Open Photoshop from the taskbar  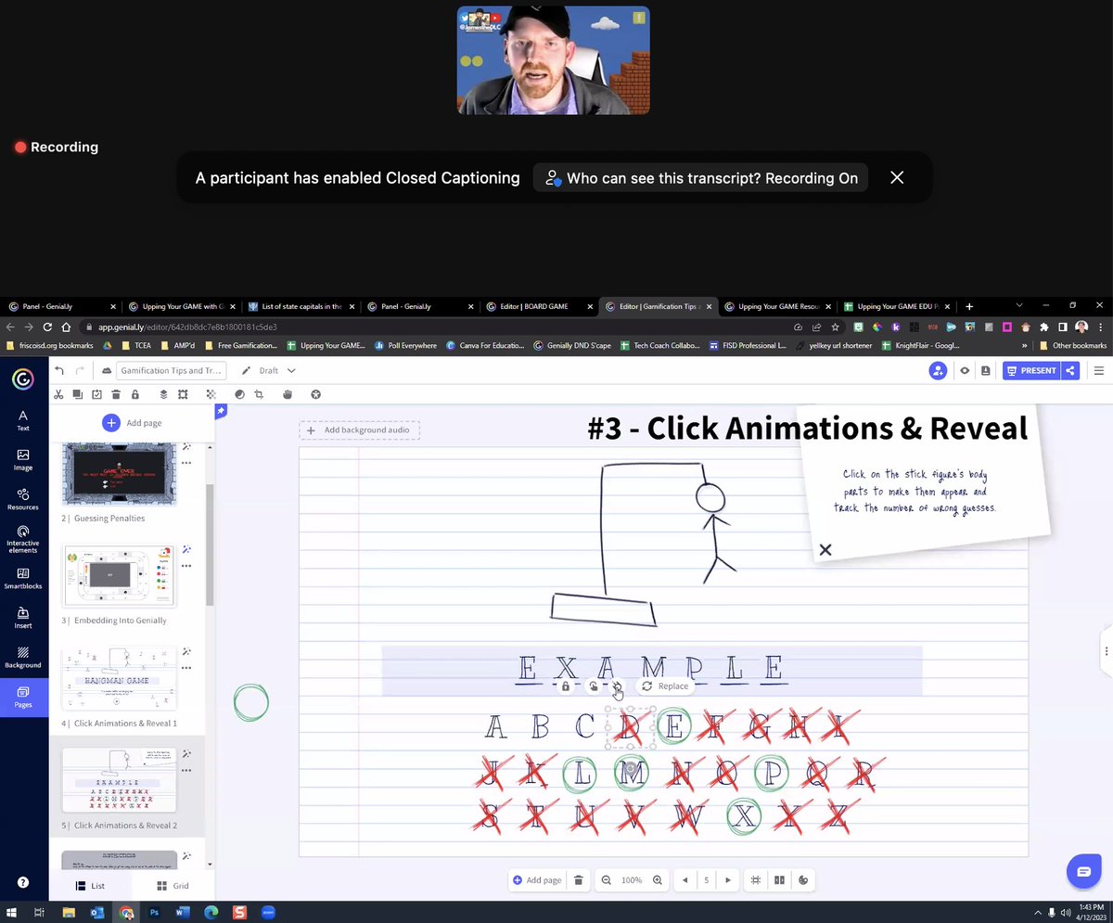click(x=155, y=913)
